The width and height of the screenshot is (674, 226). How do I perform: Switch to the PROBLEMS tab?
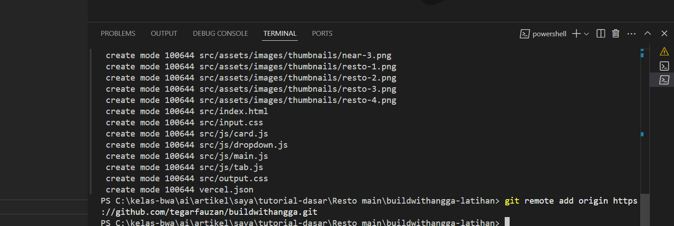118,34
